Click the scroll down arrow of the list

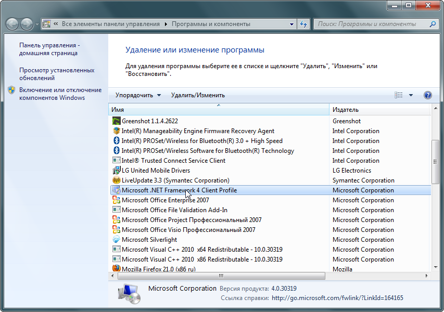click(436, 267)
